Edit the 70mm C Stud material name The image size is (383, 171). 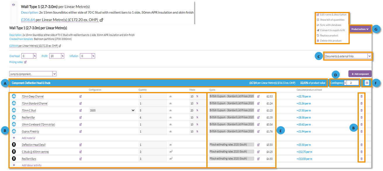pos(81,110)
